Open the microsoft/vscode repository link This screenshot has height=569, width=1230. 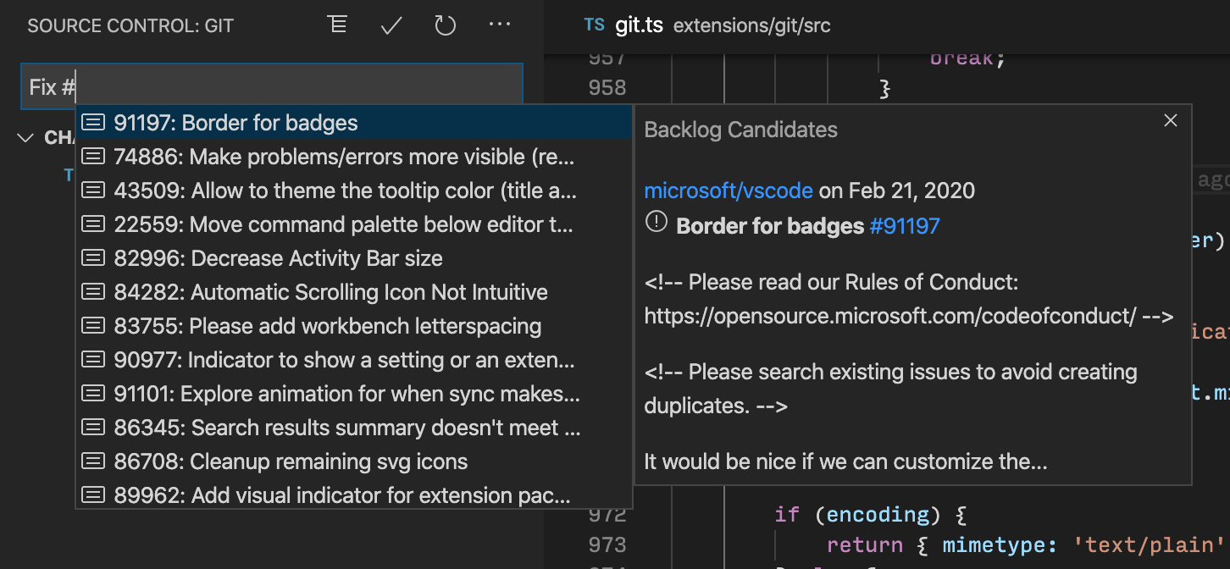click(x=729, y=191)
